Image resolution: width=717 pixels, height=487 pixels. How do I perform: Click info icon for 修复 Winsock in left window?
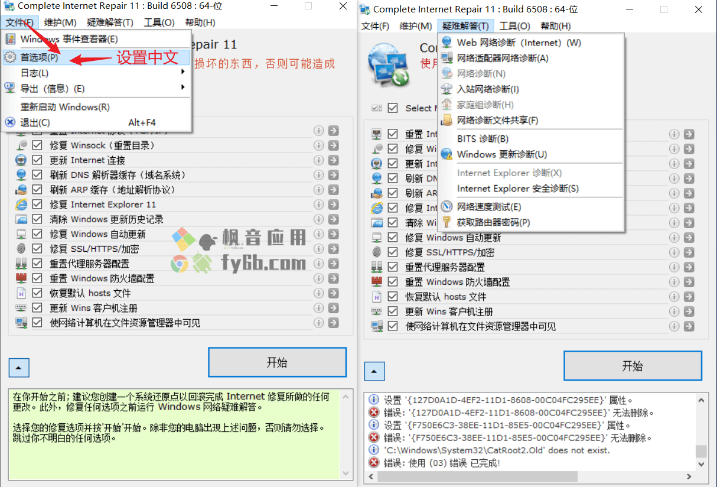point(319,145)
